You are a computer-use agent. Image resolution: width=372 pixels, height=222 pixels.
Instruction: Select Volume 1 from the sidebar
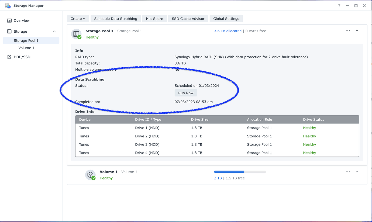click(x=26, y=48)
